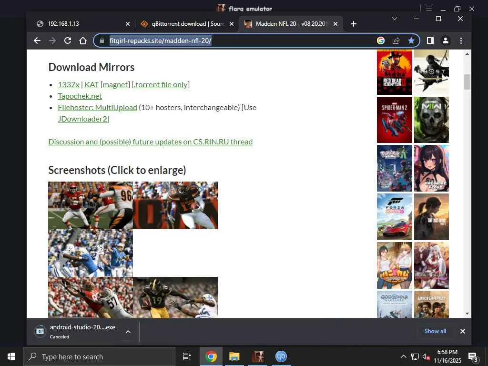Open the Uncharted cover
Screen dimensions: 488x366
pyautogui.click(x=431, y=305)
